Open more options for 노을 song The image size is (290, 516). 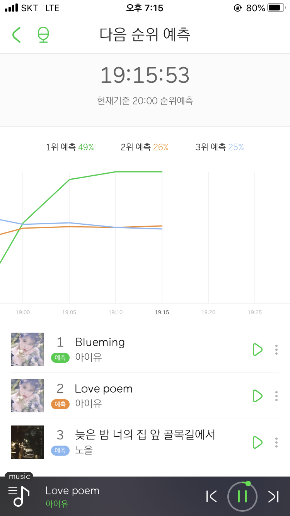[276, 442]
